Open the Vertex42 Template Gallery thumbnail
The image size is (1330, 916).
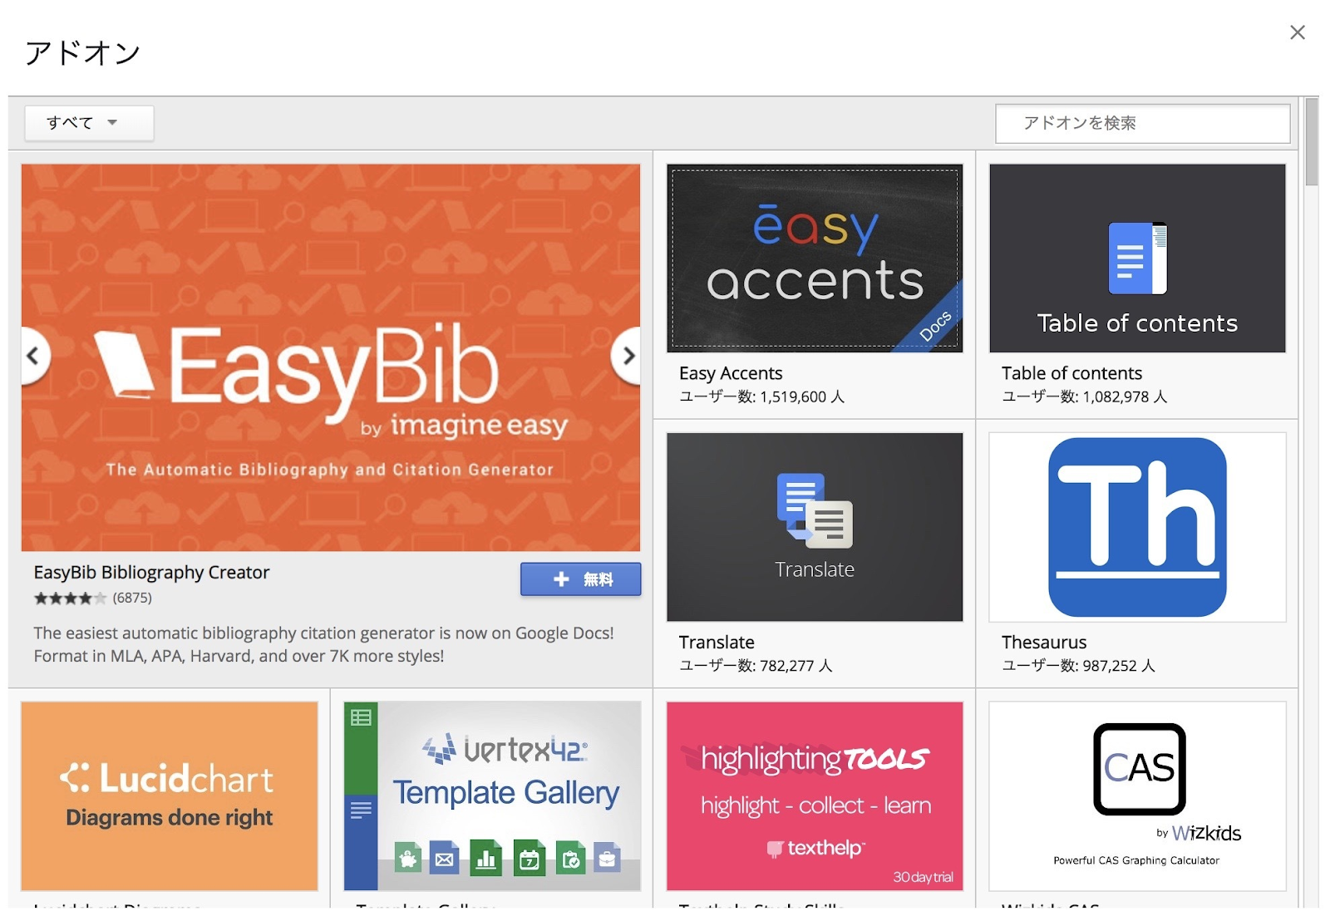point(492,796)
